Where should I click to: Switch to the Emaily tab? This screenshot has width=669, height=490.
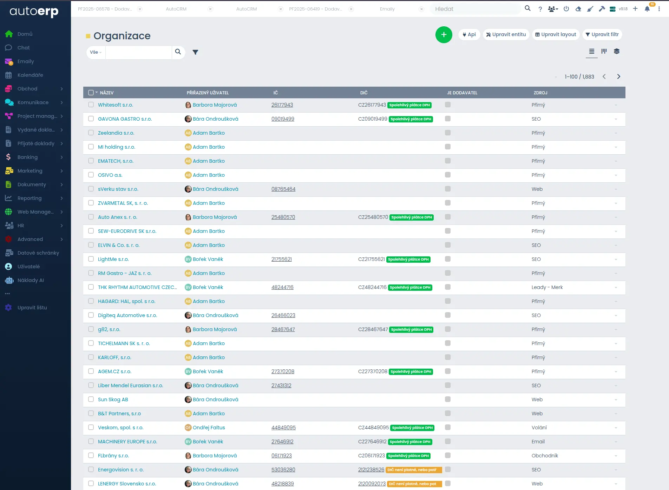pyautogui.click(x=387, y=9)
